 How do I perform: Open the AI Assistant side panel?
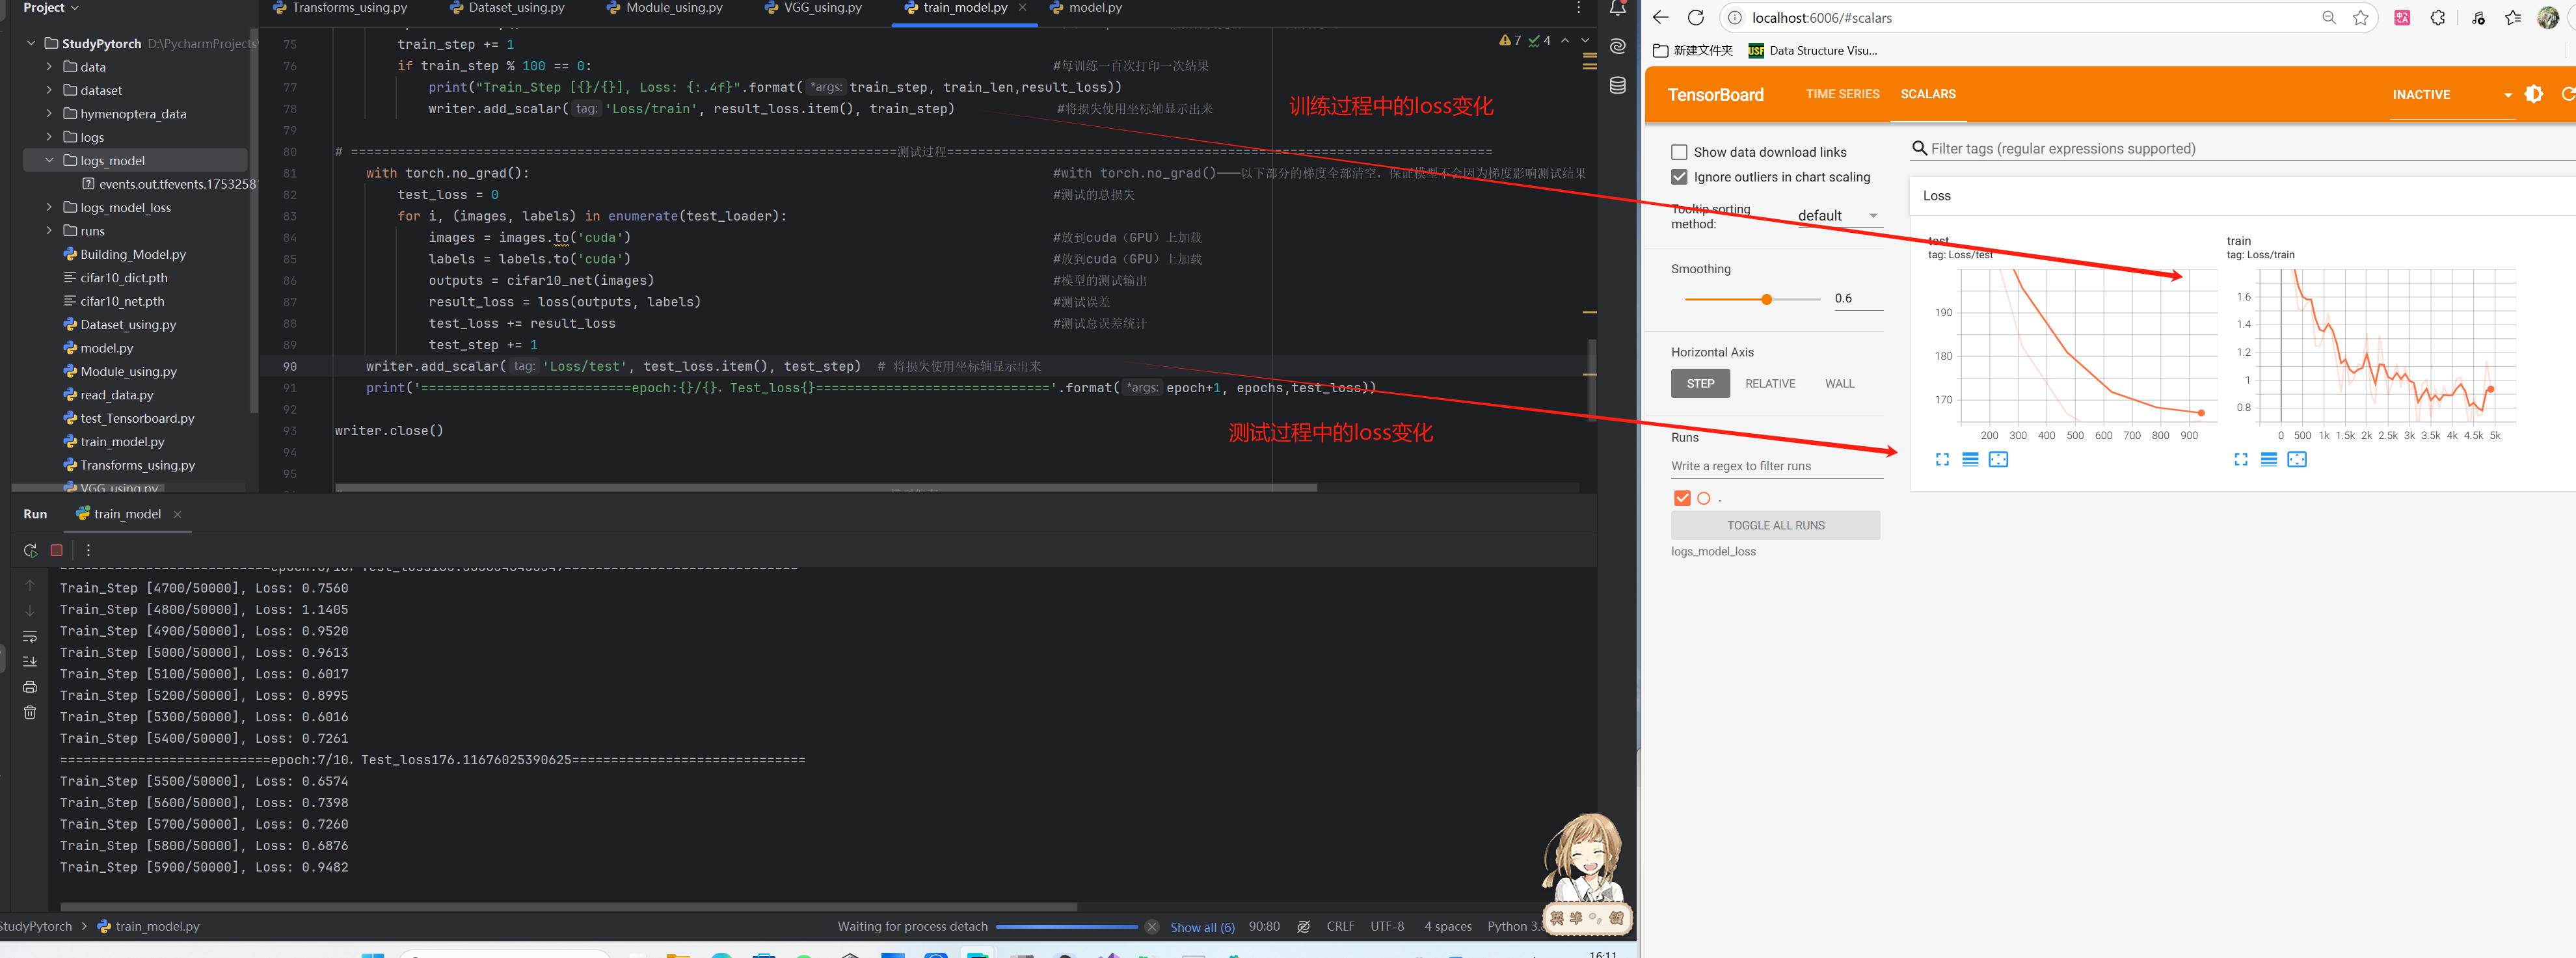pyautogui.click(x=1617, y=46)
